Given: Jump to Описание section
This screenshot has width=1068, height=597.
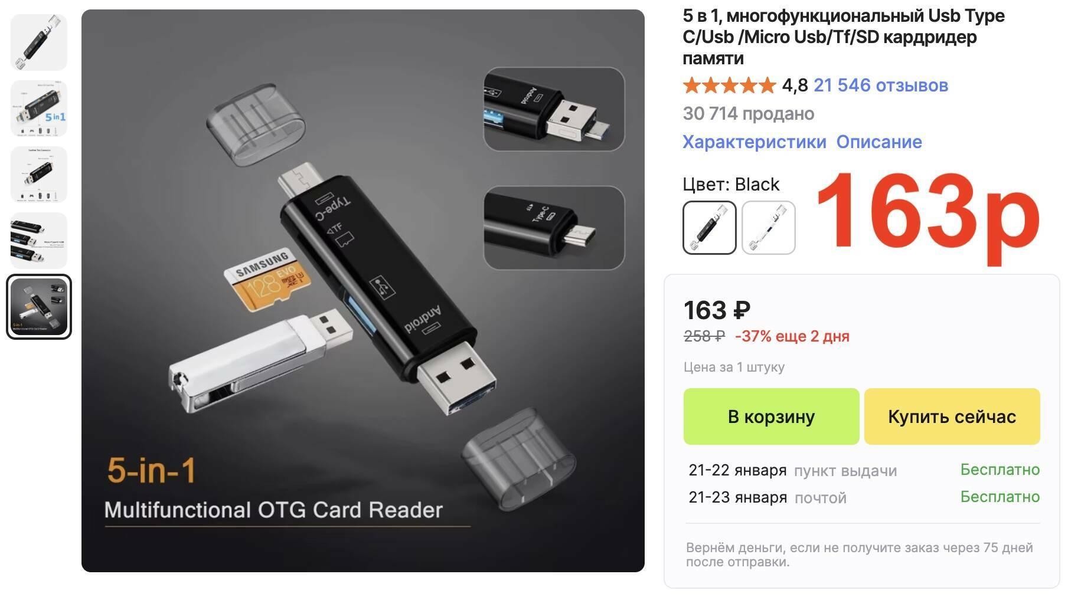Looking at the screenshot, I should coord(879,142).
